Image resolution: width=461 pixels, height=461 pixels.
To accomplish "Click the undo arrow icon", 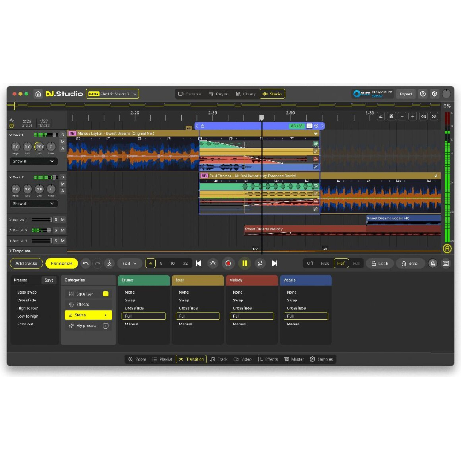I will pos(86,263).
